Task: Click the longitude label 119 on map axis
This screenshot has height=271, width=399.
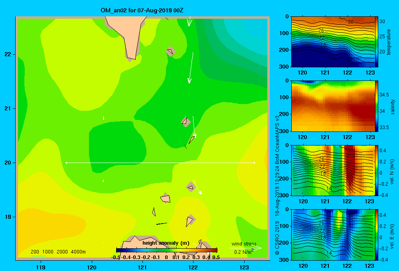Action: click(41, 267)
